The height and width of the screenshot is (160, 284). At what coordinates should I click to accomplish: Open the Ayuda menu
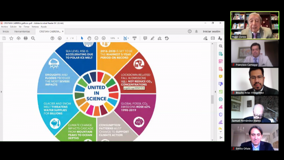point(44,27)
